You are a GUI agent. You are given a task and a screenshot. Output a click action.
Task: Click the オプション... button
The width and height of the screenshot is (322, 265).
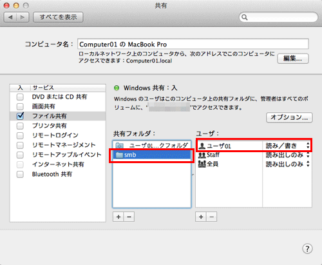[289, 117]
